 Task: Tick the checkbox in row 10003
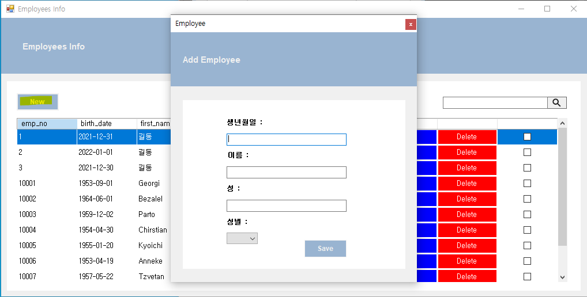click(x=527, y=215)
